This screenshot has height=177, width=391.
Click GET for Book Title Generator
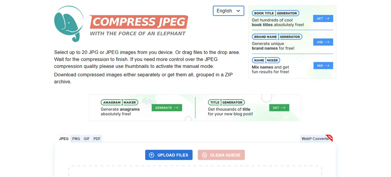[x=323, y=19]
